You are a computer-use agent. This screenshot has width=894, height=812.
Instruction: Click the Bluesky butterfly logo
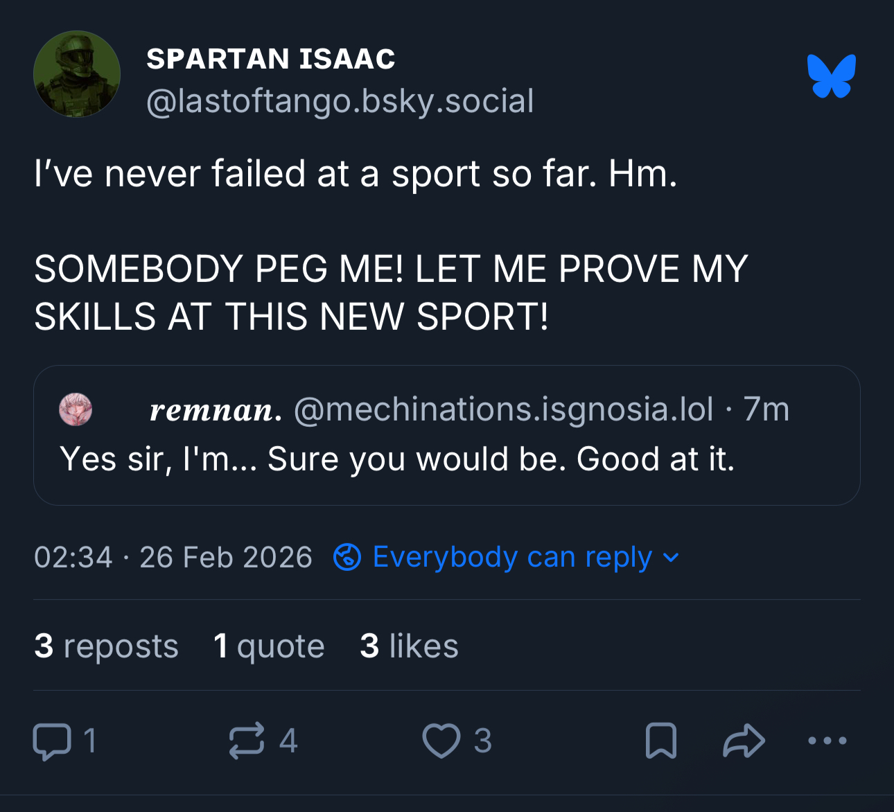point(831,76)
